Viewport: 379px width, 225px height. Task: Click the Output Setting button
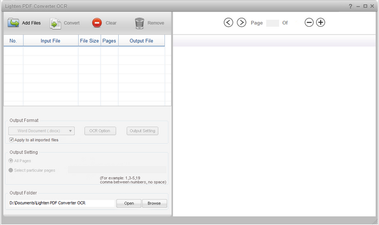(x=142, y=131)
